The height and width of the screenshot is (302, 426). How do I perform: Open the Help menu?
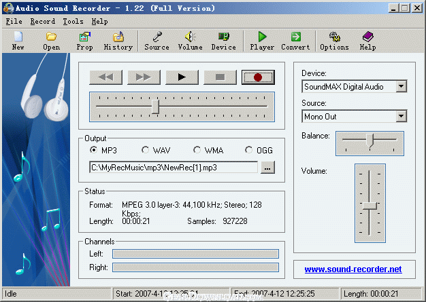[x=100, y=22]
